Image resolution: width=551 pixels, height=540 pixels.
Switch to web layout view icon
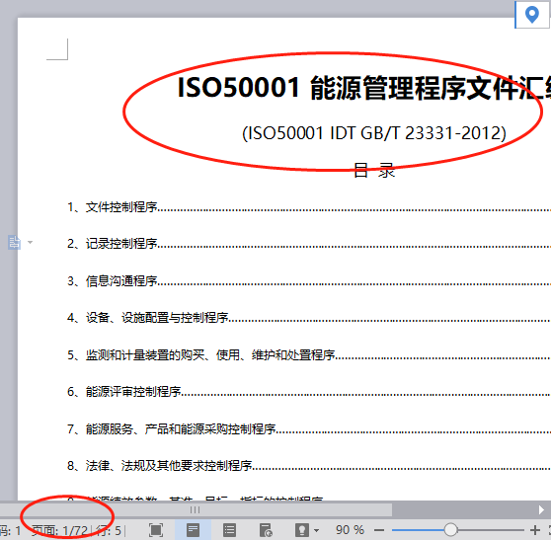coord(266,530)
